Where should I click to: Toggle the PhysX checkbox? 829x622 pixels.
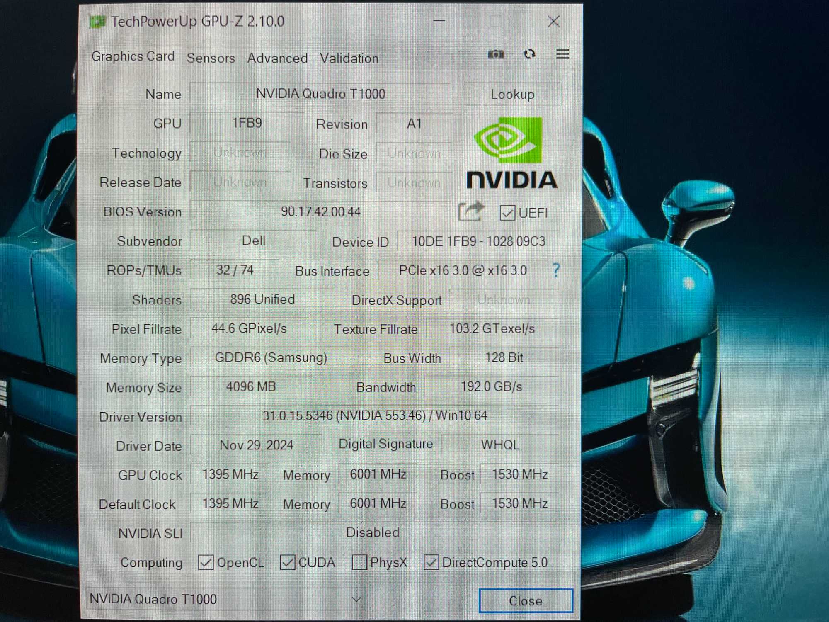click(x=359, y=562)
